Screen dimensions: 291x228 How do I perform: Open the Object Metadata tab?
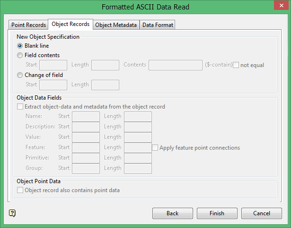point(116,25)
